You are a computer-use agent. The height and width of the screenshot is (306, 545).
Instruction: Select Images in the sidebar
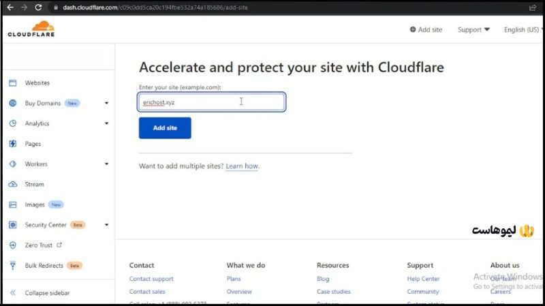pos(35,204)
